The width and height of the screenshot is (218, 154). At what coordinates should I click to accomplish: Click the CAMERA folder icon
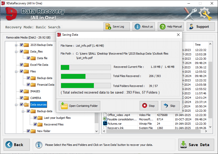(26, 98)
